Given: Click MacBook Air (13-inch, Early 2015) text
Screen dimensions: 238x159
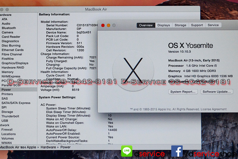Looking at the screenshot, I should click(x=194, y=60).
